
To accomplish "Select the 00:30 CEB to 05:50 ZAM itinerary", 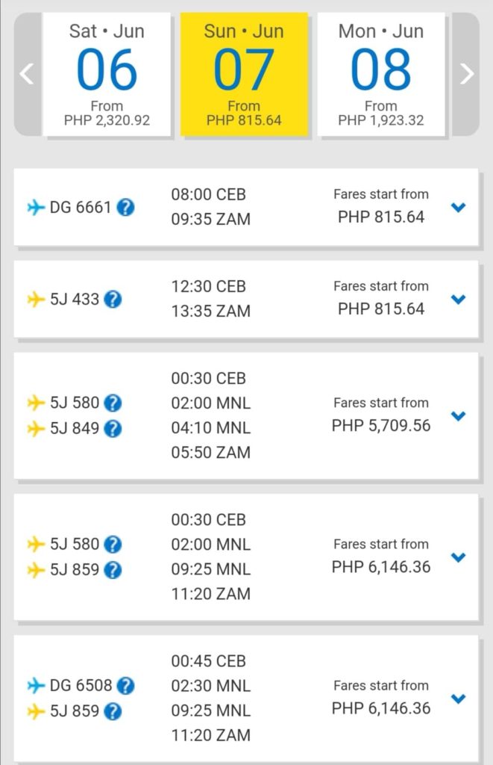I will [x=246, y=415].
